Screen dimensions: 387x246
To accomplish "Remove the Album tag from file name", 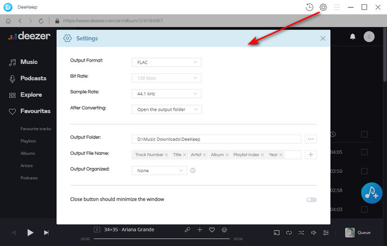I will pyautogui.click(x=227, y=155).
